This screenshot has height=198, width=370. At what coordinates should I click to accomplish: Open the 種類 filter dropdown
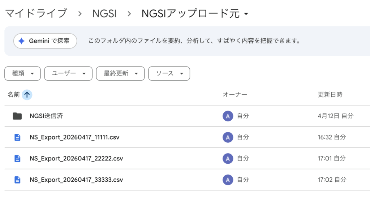tap(22, 73)
